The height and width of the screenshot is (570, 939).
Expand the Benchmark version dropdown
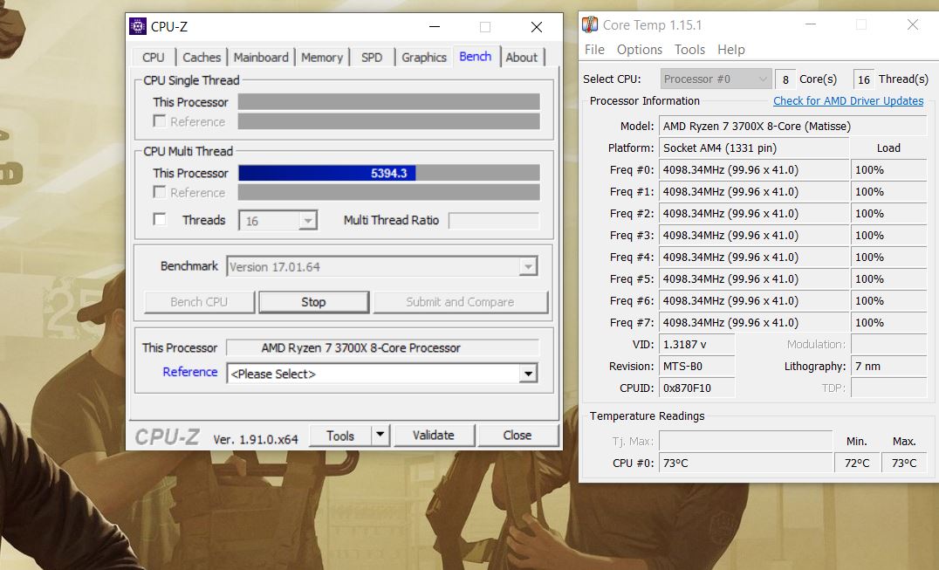point(382,266)
